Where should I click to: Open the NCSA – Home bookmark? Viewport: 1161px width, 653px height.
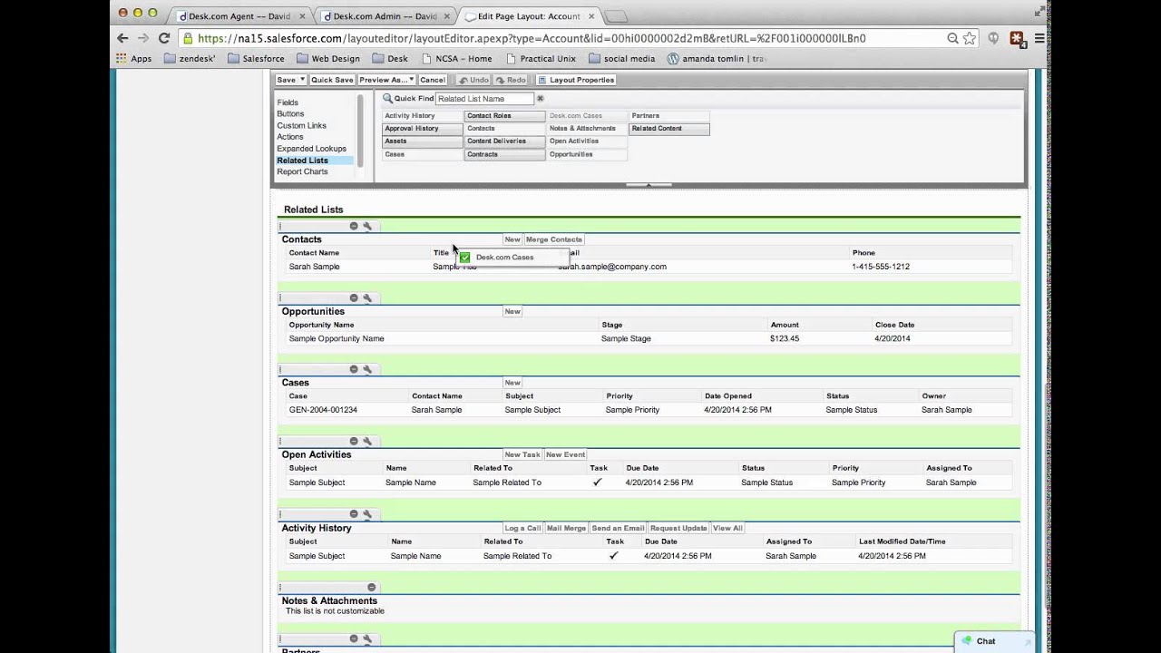[x=456, y=58]
